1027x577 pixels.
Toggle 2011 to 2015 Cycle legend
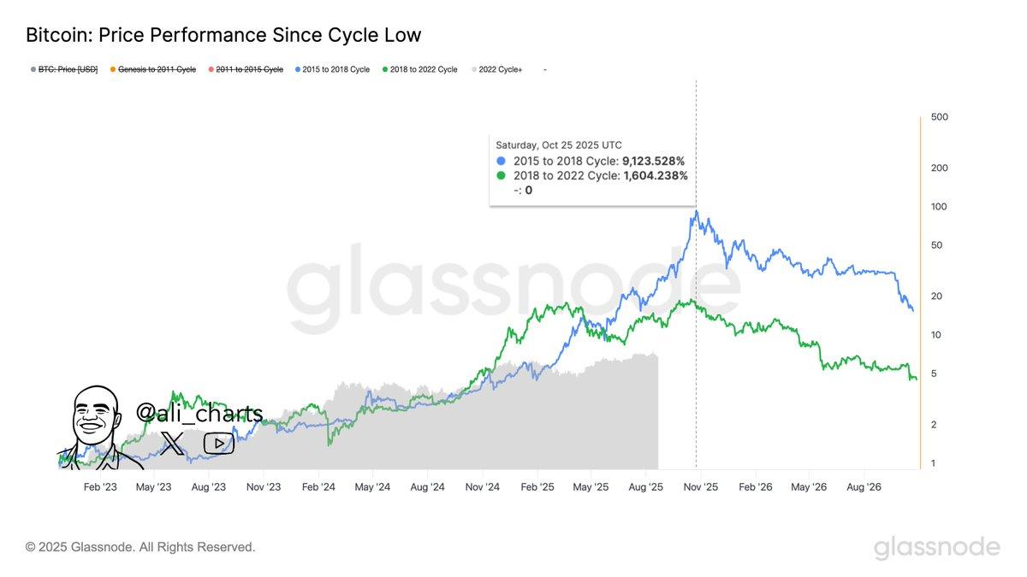click(x=244, y=69)
